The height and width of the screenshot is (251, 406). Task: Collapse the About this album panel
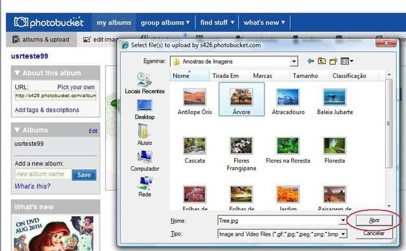pyautogui.click(x=17, y=73)
